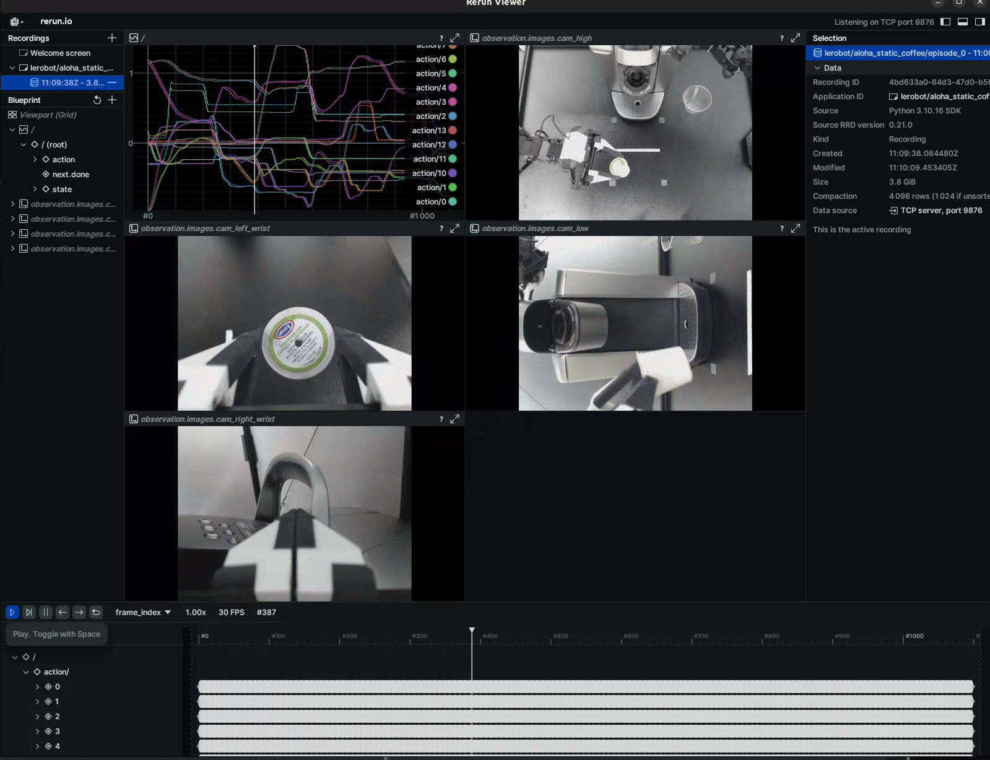Toggle the loop playback button

[96, 612]
